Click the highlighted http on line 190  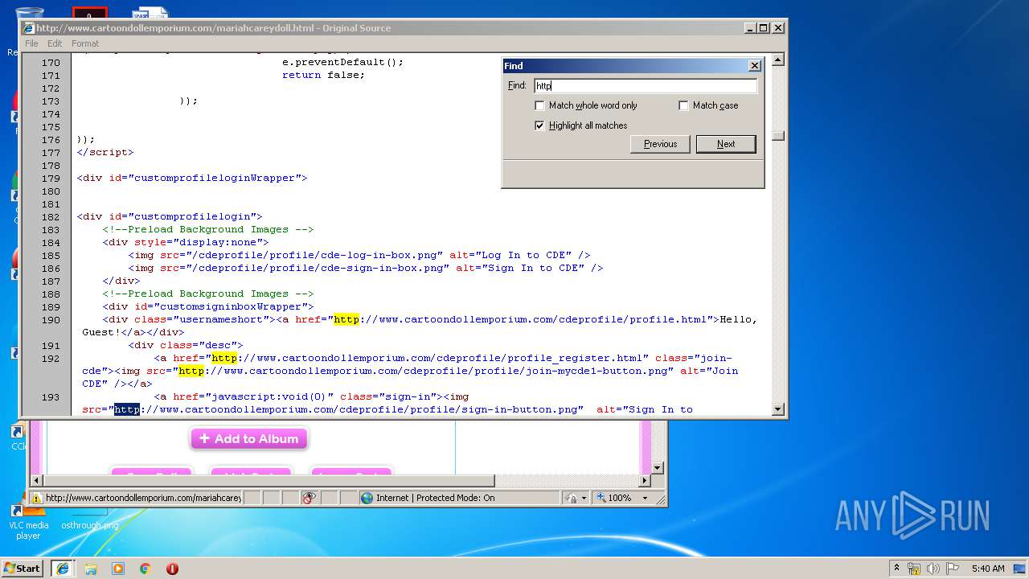coord(346,320)
